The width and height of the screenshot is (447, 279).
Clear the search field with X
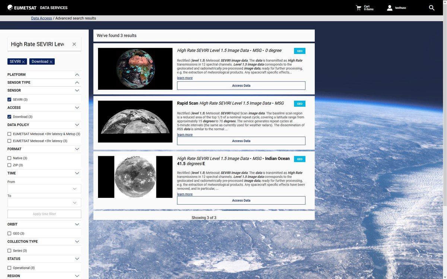[x=74, y=44]
